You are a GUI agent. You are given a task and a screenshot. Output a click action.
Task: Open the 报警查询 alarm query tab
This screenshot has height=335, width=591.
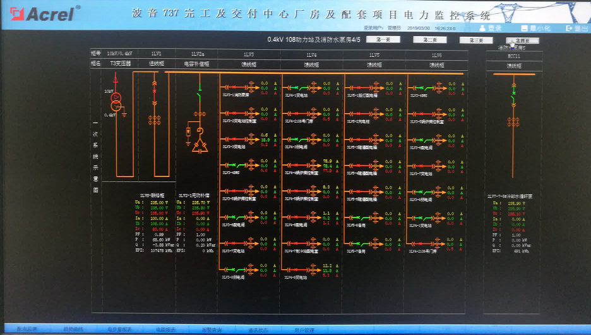[212, 330]
